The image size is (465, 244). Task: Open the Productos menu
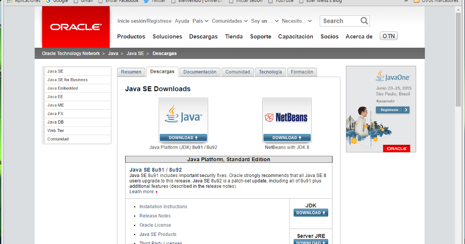click(131, 36)
